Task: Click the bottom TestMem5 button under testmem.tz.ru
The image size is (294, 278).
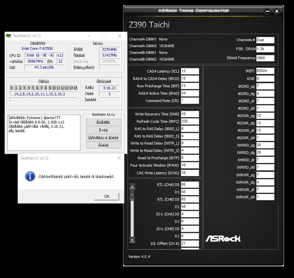Action: [103, 145]
